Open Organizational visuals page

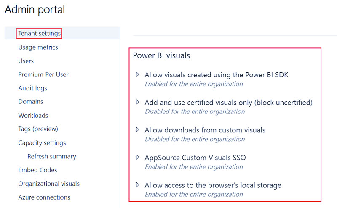point(49,184)
